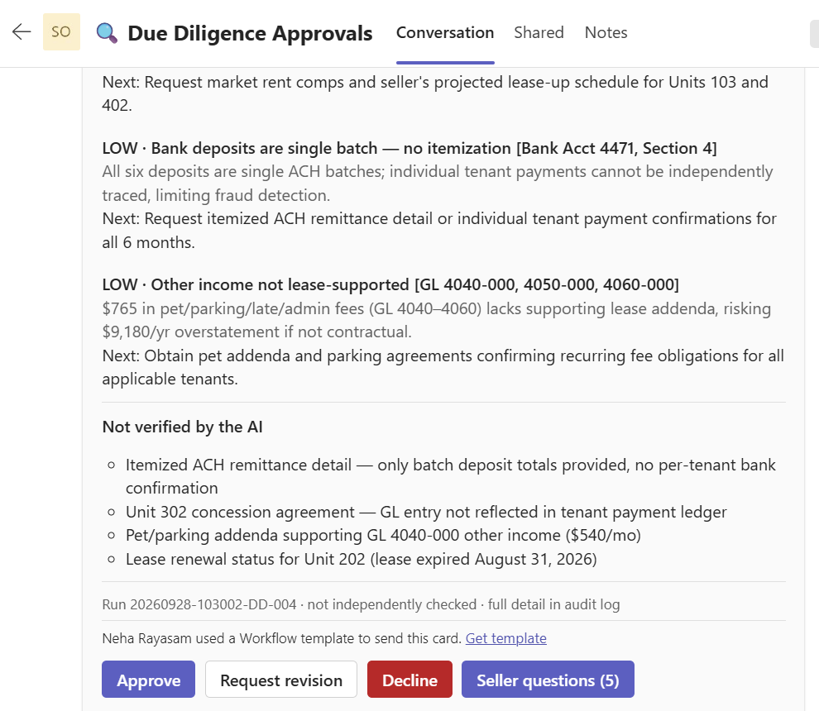This screenshot has height=711, width=819.
Task: Click the Request revision button
Action: coord(281,679)
